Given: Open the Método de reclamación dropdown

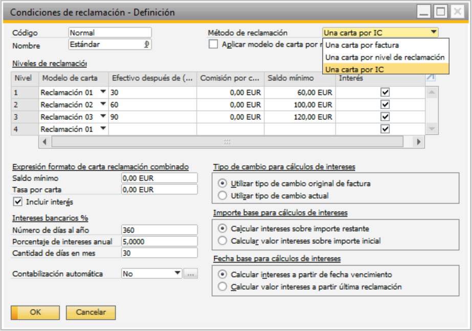Looking at the screenshot, I should click(434, 32).
